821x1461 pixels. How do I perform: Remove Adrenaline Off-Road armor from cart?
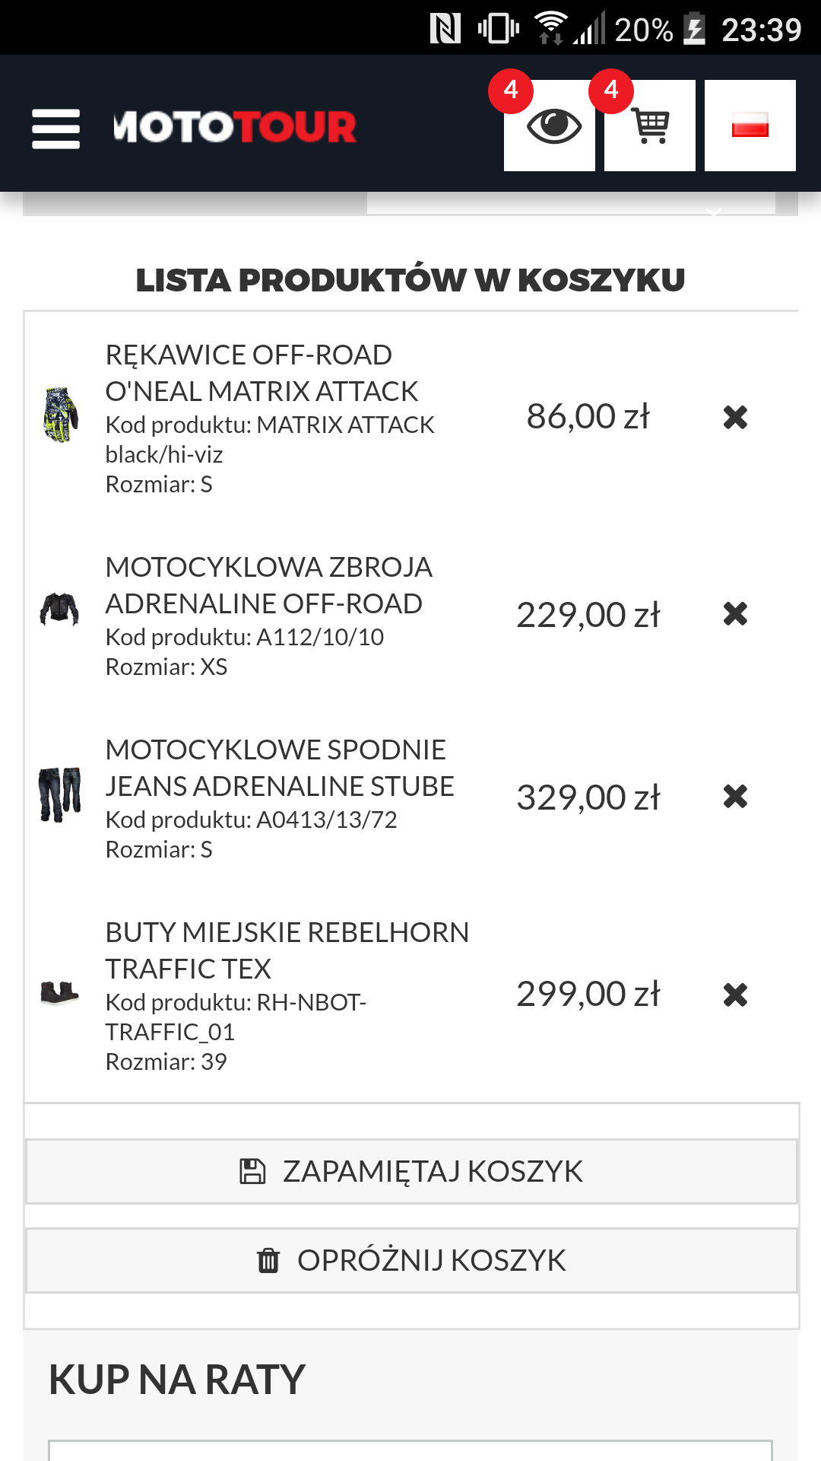(x=735, y=613)
